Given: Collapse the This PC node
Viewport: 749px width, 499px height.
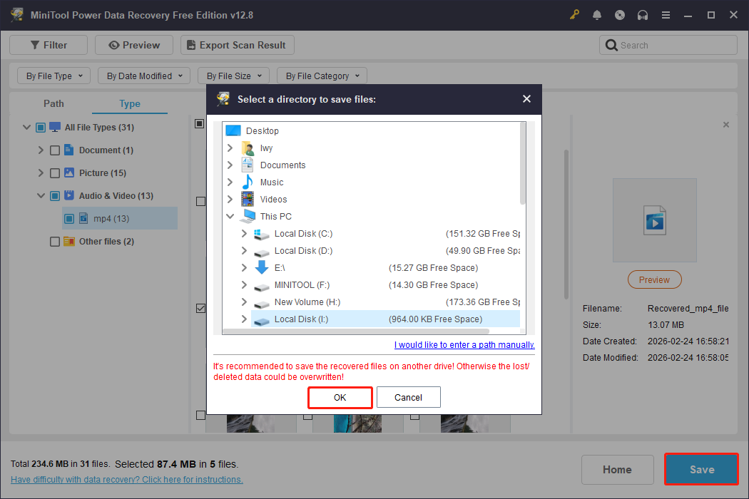Looking at the screenshot, I should [230, 216].
